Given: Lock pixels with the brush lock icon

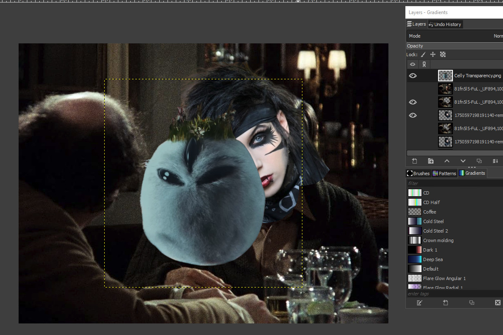Looking at the screenshot, I should 423,55.
